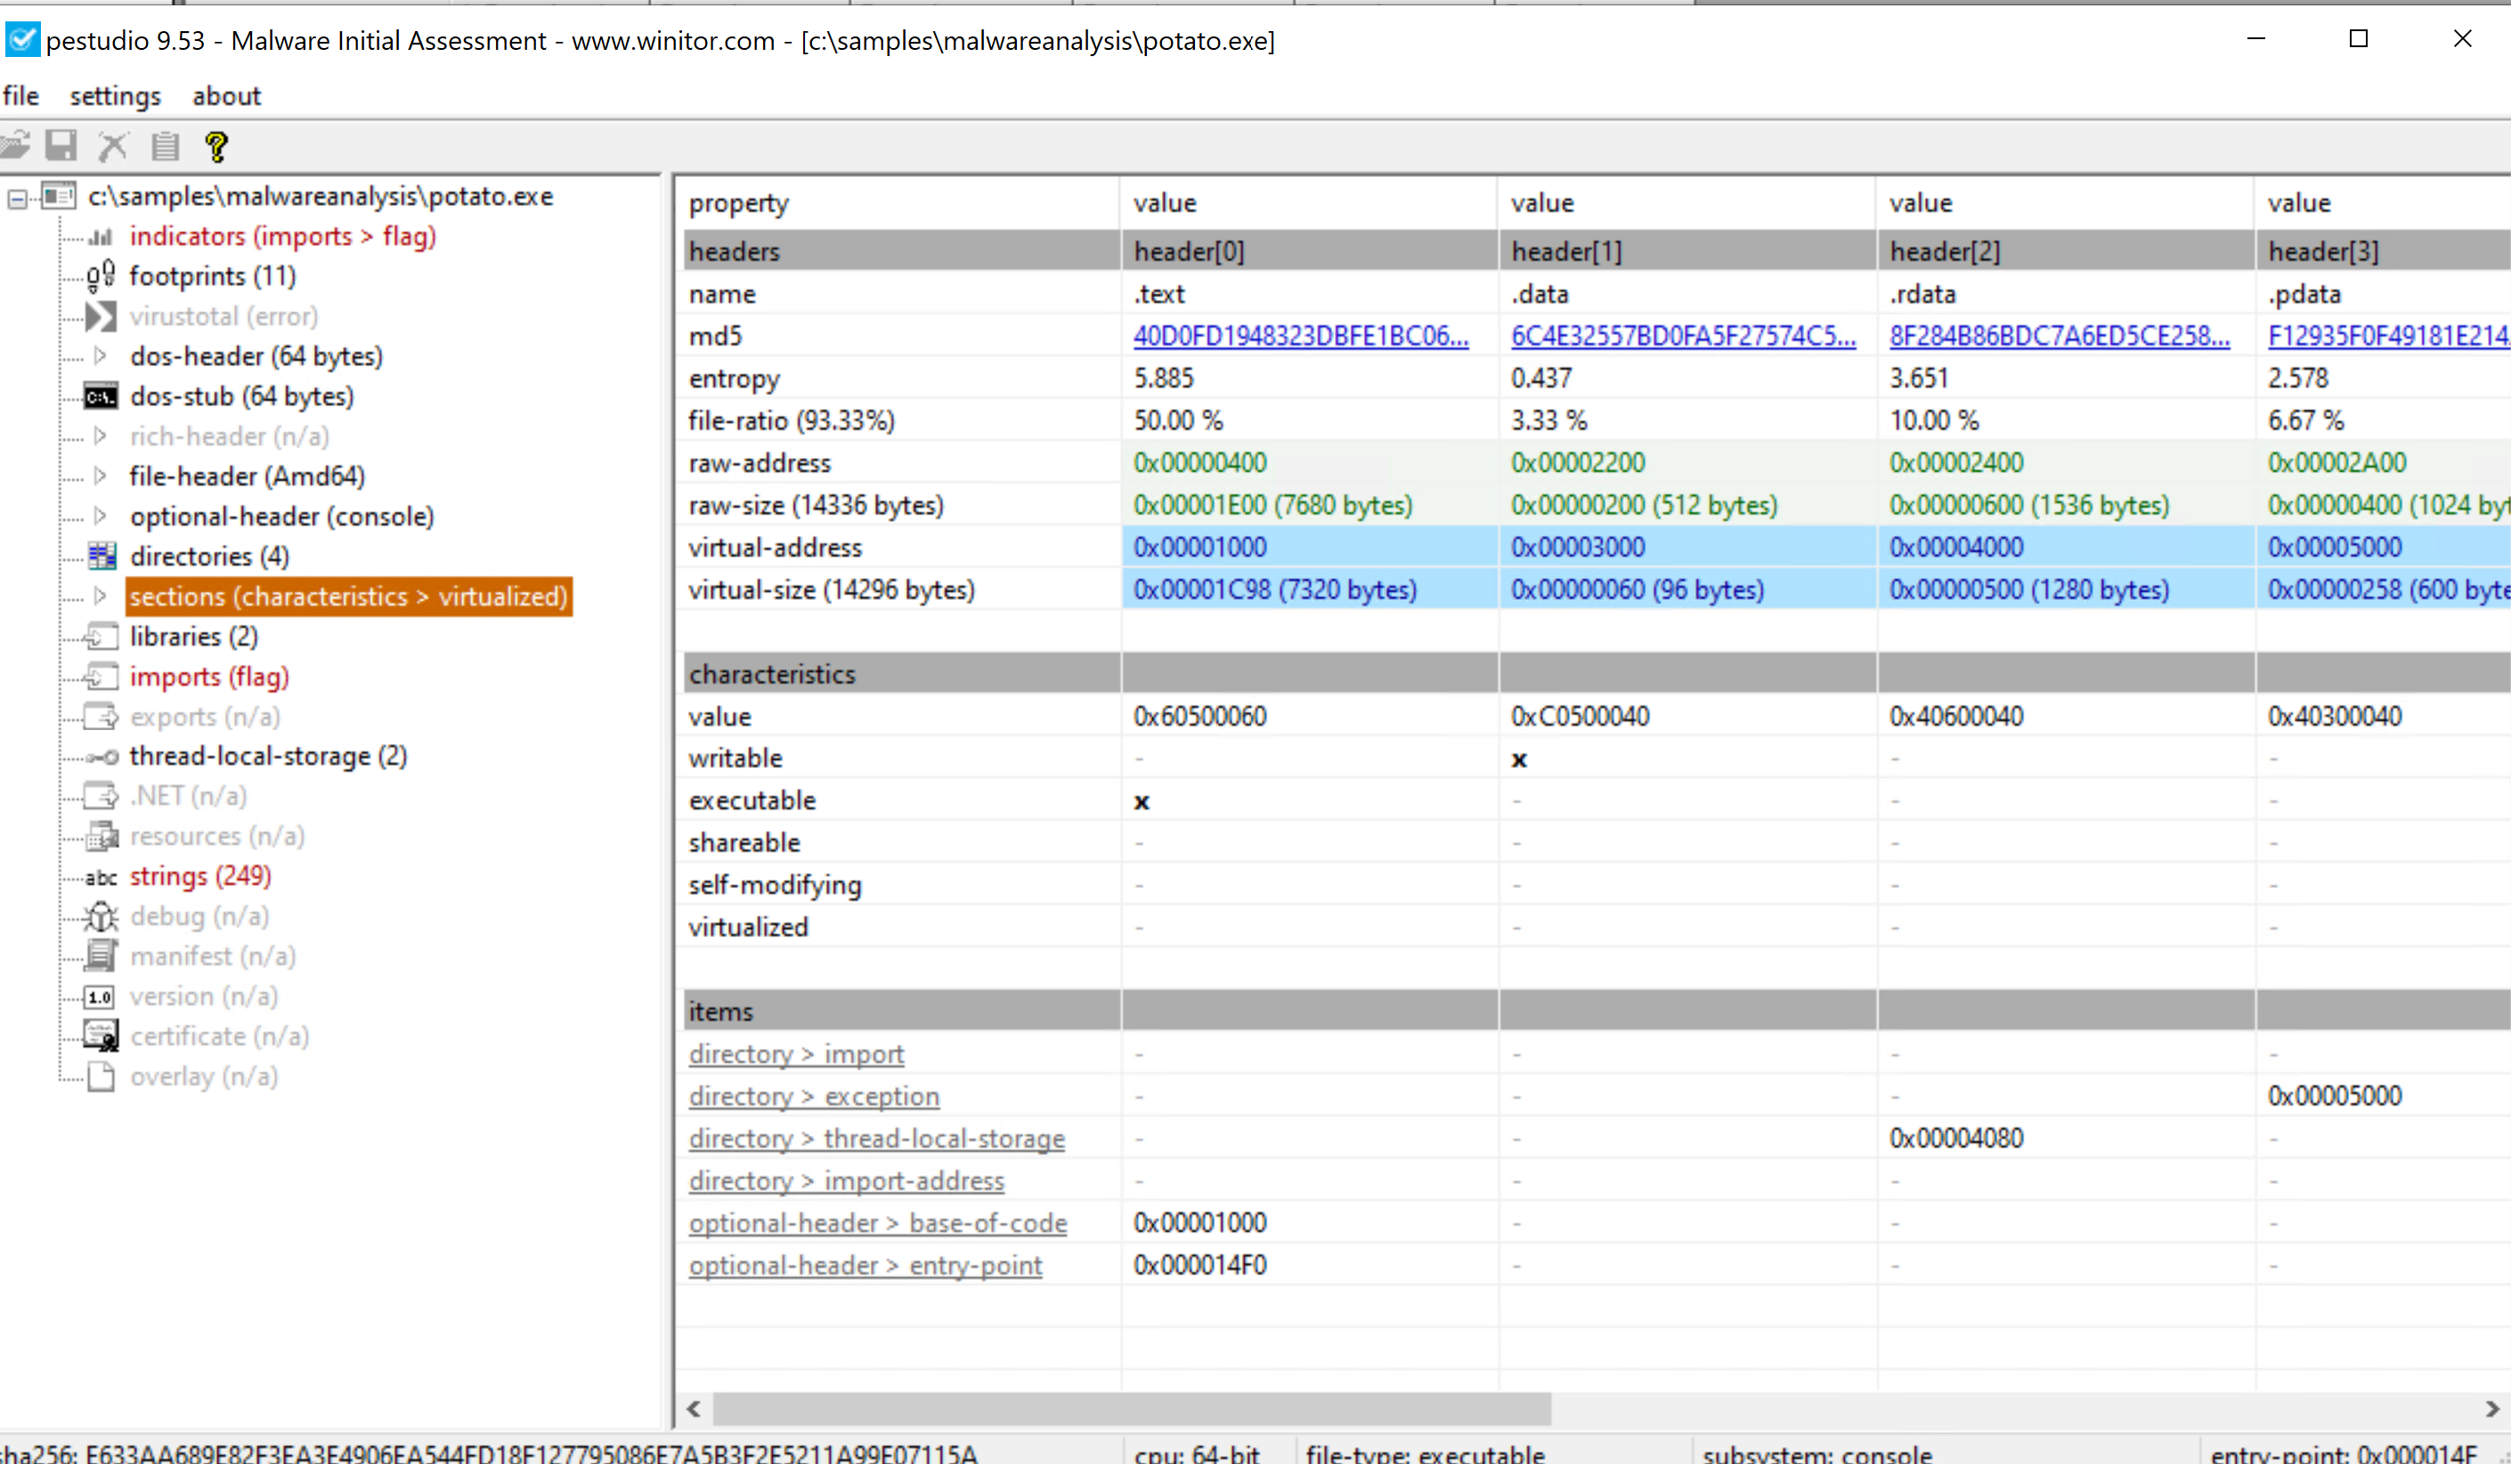Click the open file toolbar icon

tap(15, 146)
